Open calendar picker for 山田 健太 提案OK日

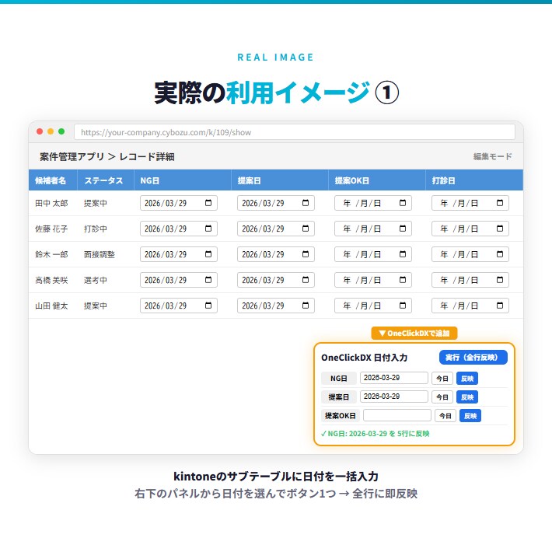coord(403,306)
